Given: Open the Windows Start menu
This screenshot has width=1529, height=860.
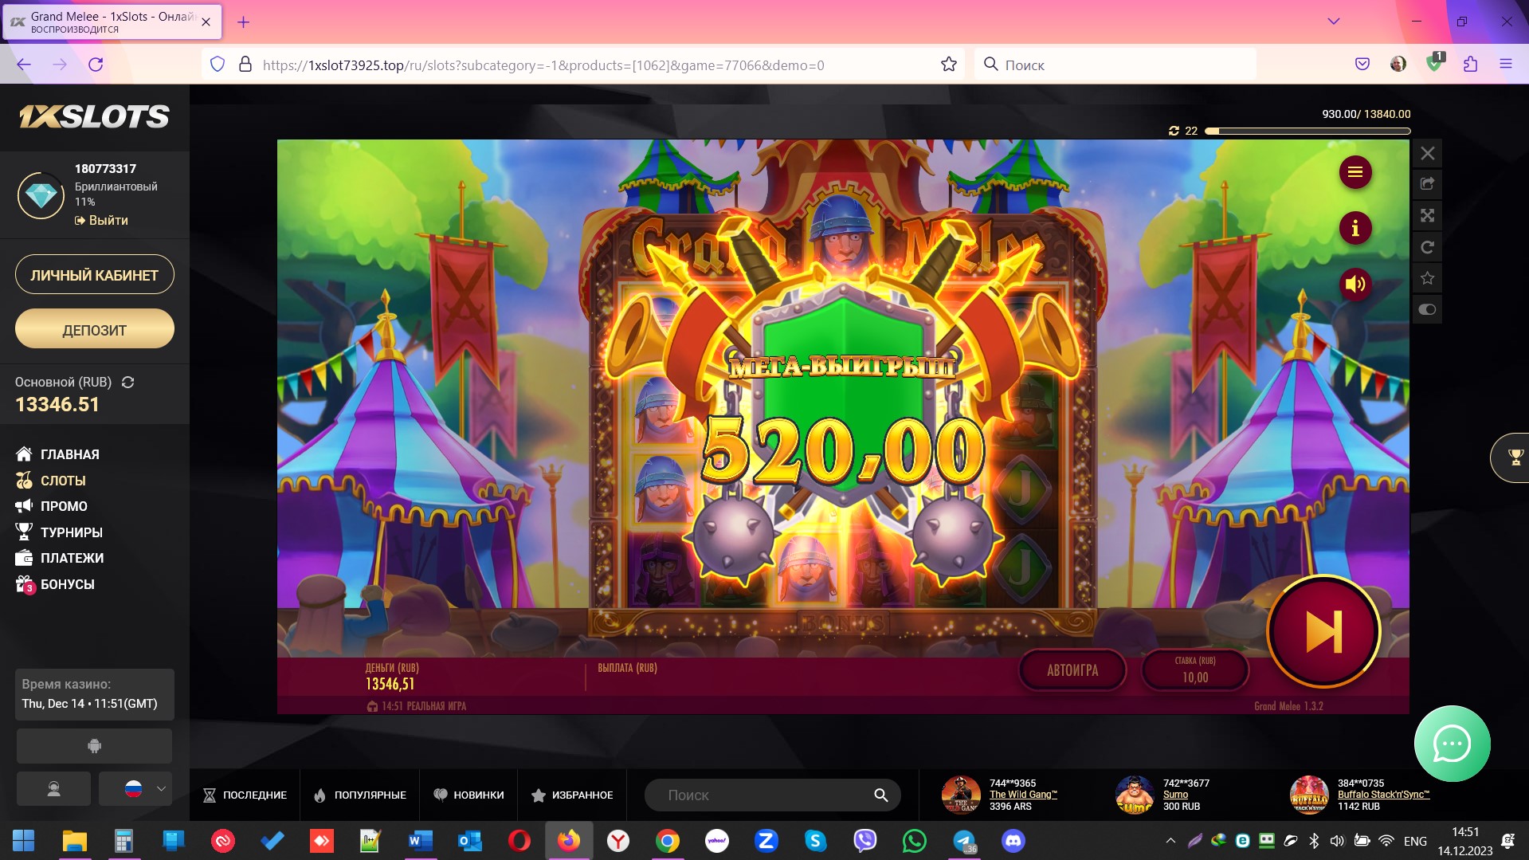Looking at the screenshot, I should (24, 841).
